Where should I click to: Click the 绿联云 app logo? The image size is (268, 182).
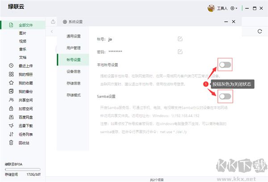pos(16,7)
